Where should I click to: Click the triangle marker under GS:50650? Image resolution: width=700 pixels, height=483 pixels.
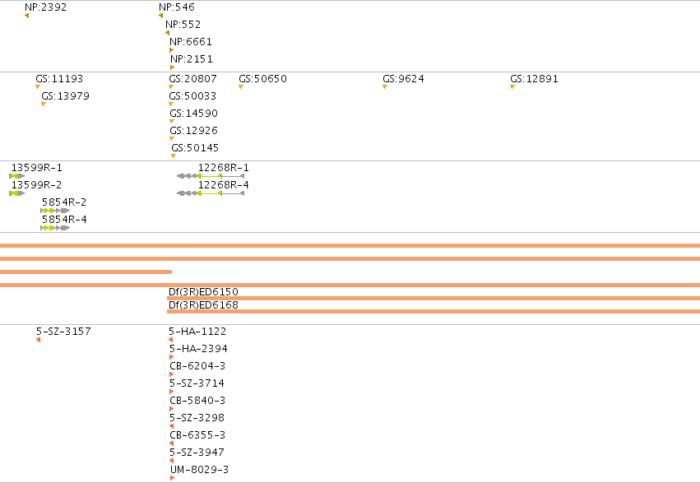pos(241,87)
